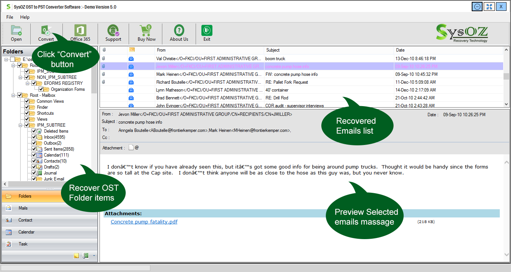
Task: Uncheck the Common Views checkbox
Action: pos(27,101)
